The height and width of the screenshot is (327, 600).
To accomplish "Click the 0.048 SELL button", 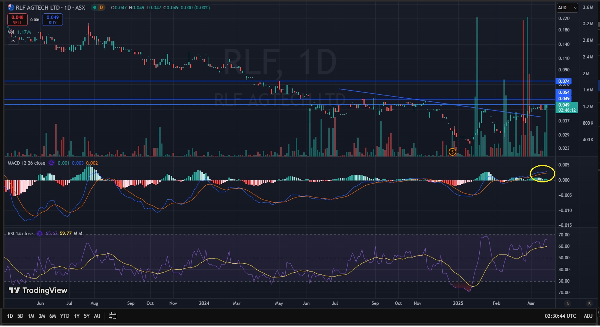I will click(x=17, y=20).
